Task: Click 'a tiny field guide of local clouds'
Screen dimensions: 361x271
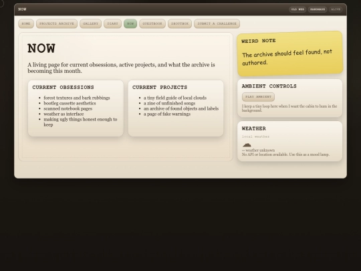Action: coord(175,98)
